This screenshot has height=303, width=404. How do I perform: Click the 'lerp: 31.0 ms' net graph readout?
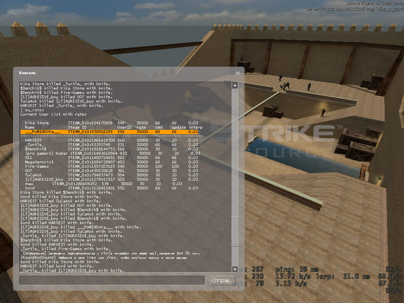(343, 277)
